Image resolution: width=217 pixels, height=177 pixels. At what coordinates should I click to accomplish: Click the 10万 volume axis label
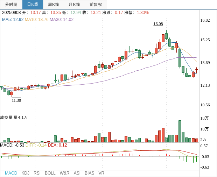coord(204,129)
